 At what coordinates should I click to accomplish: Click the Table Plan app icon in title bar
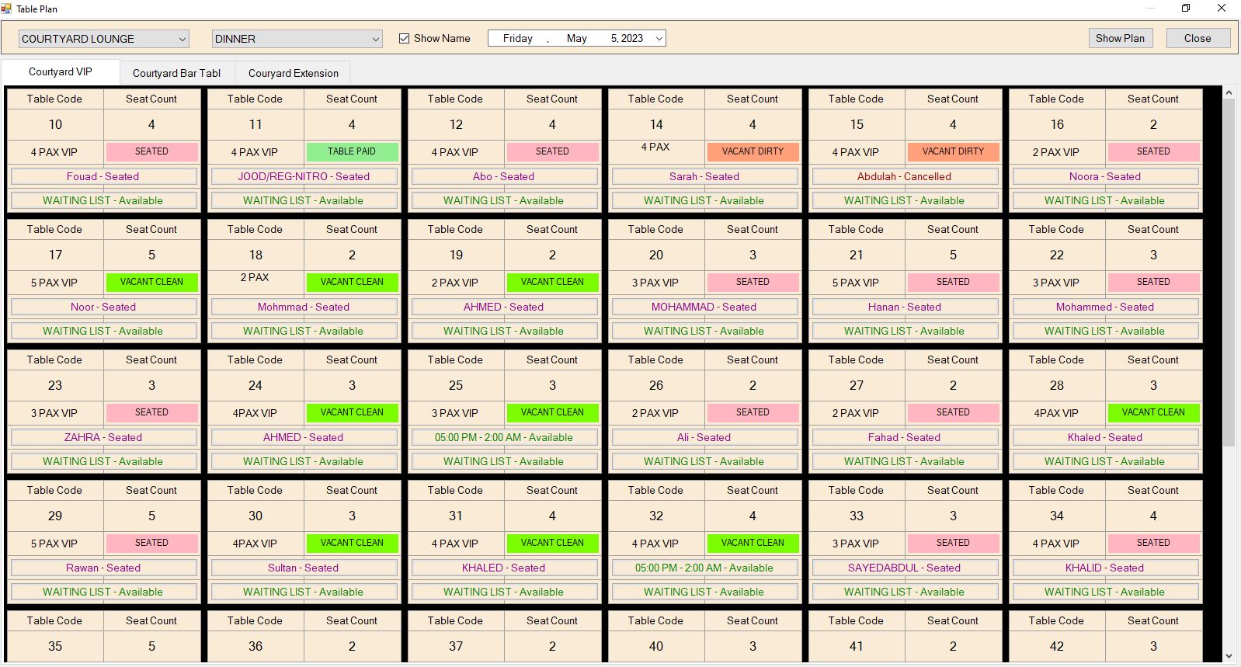6,9
